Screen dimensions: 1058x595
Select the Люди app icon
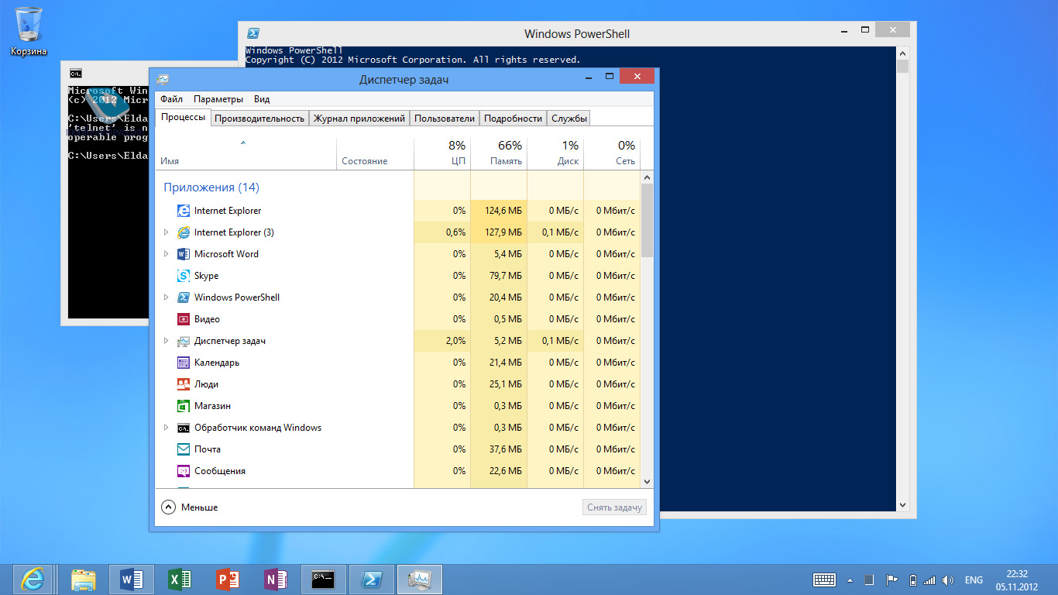184,384
